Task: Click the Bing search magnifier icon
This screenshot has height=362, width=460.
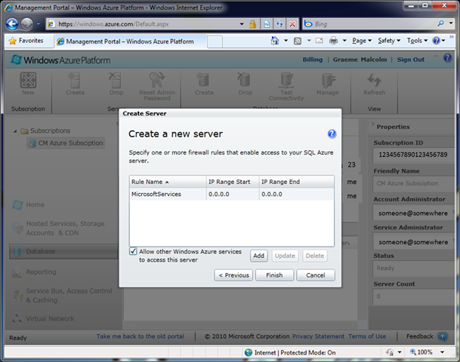Action: [440, 23]
